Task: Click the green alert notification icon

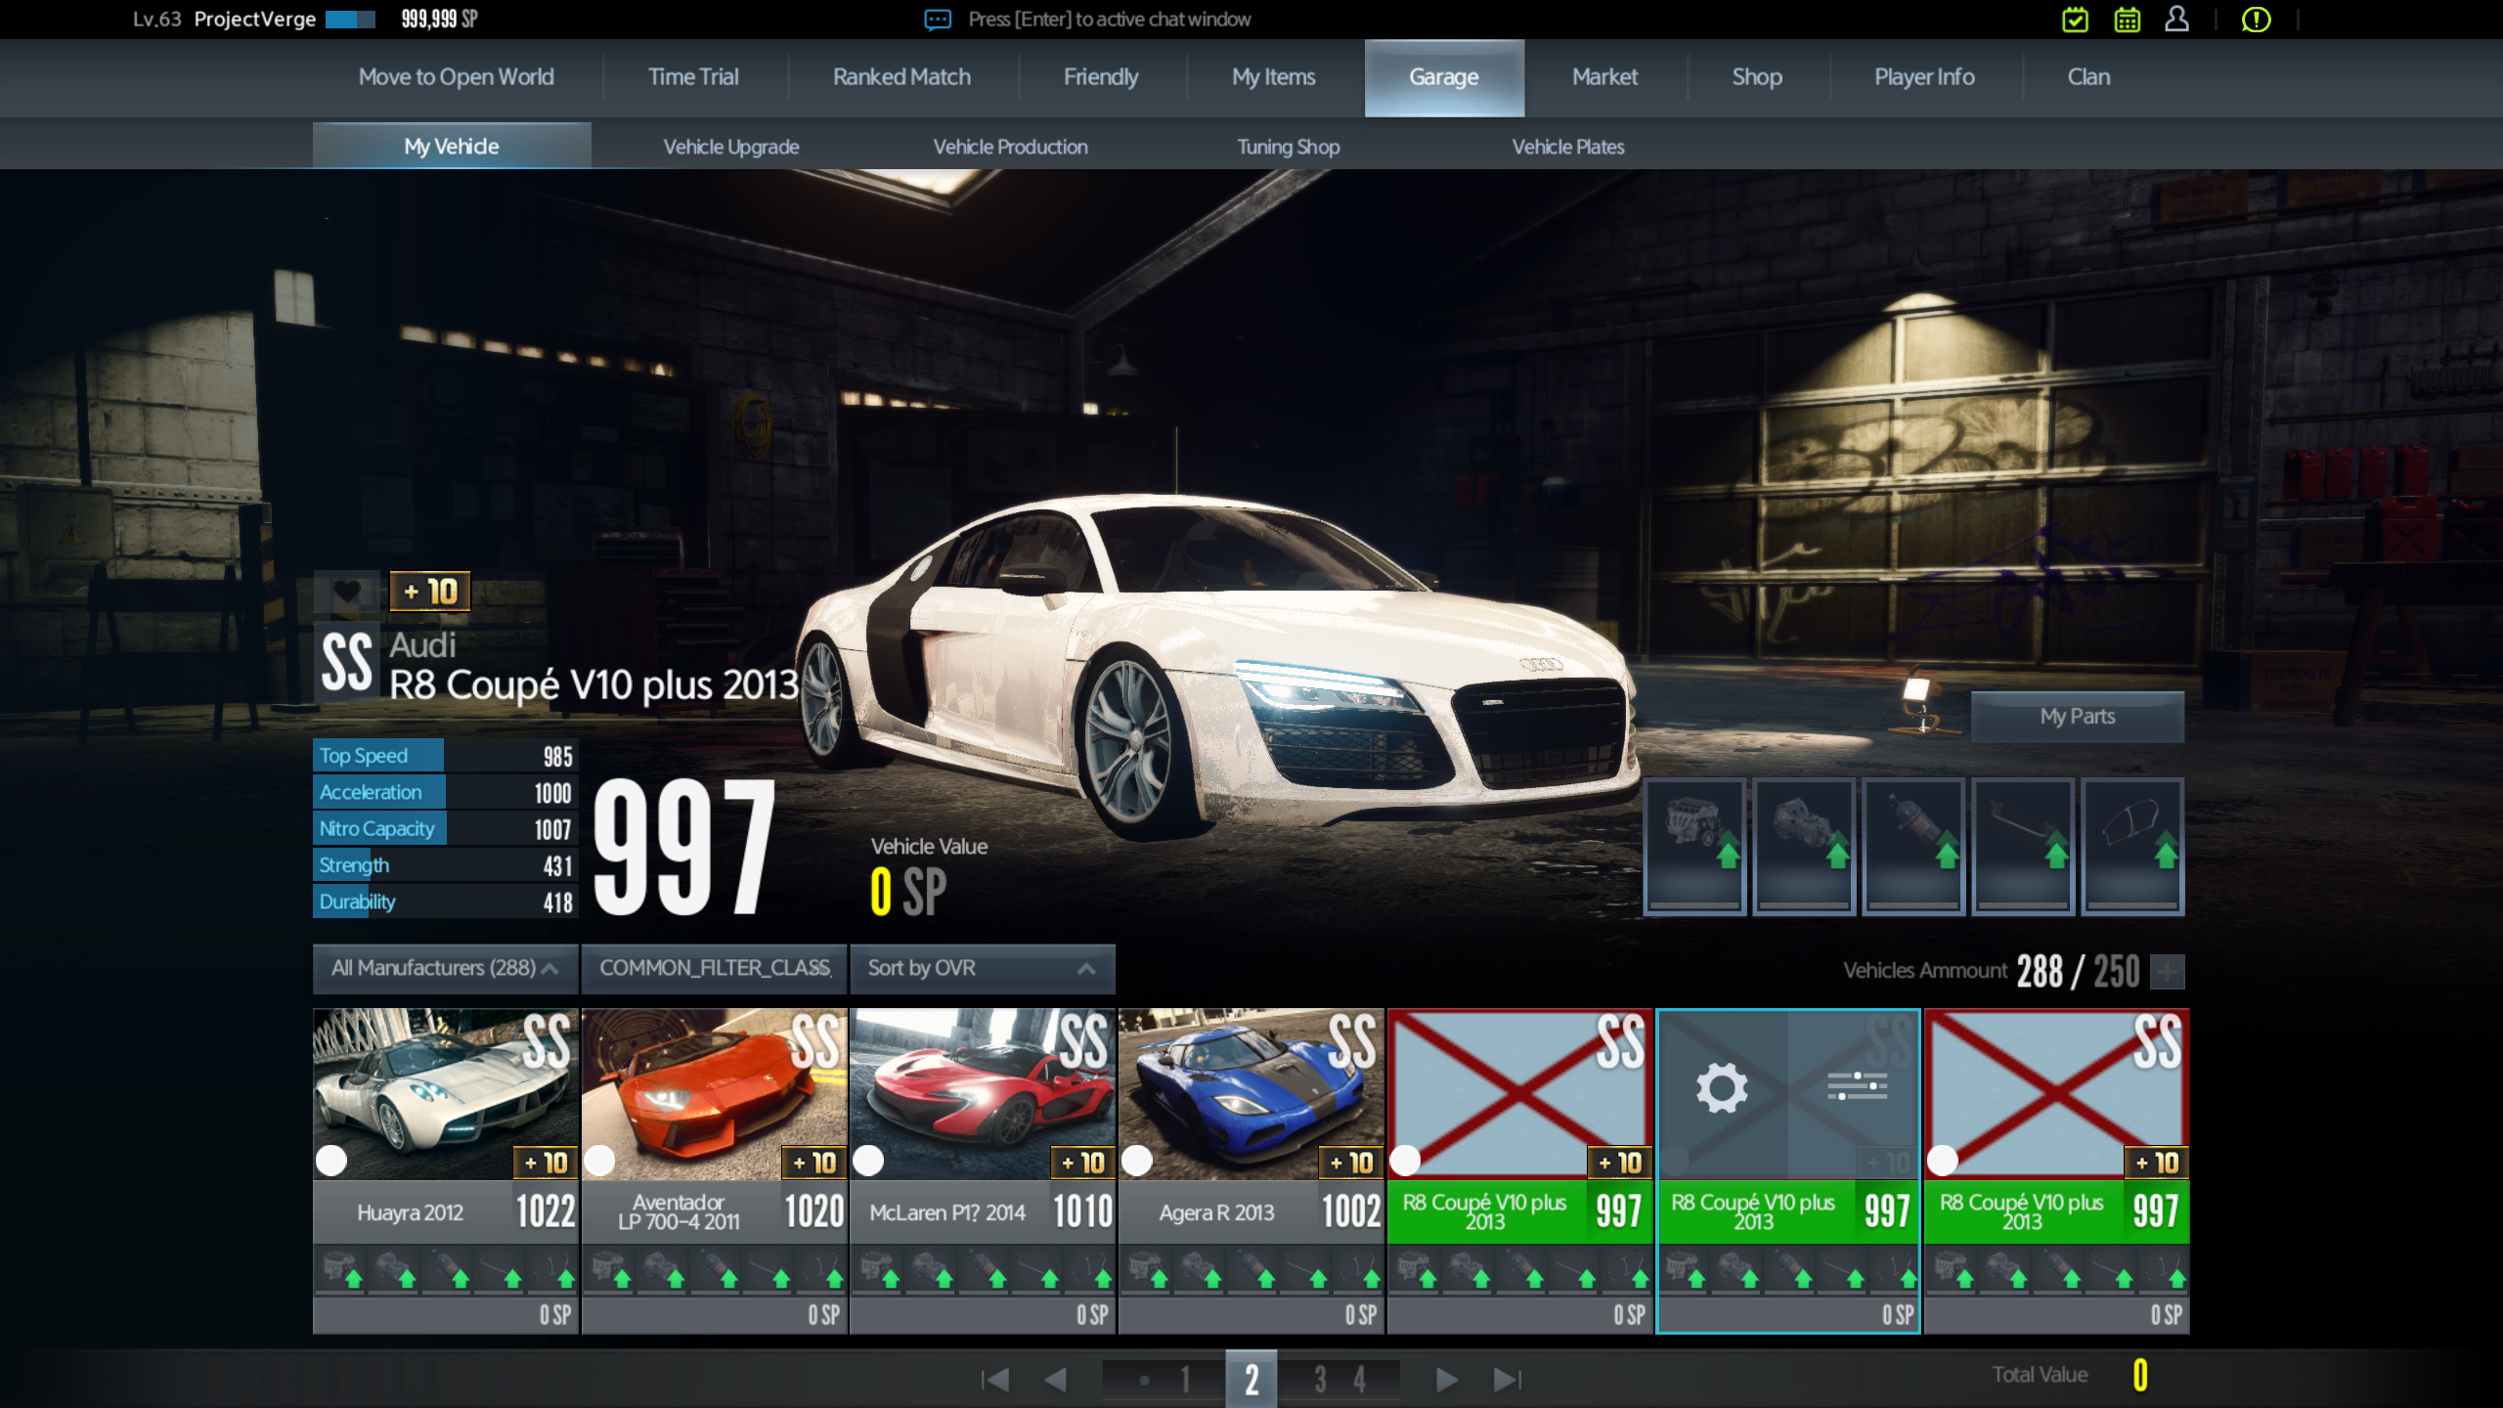Action: click(2256, 20)
